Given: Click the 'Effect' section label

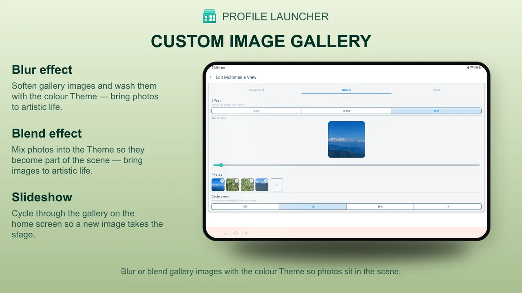Looking at the screenshot, I should click(x=216, y=101).
